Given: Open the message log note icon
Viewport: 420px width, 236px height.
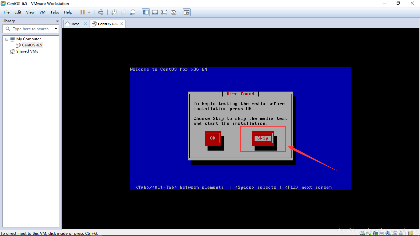Looking at the screenshot, I should (x=411, y=233).
